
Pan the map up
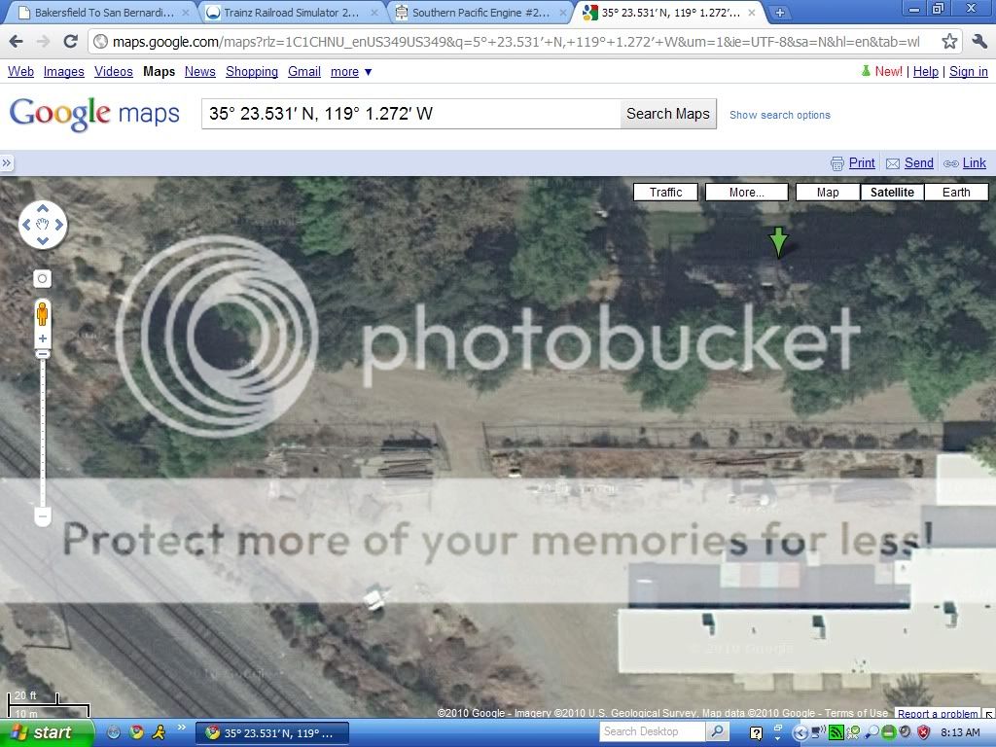click(x=43, y=208)
